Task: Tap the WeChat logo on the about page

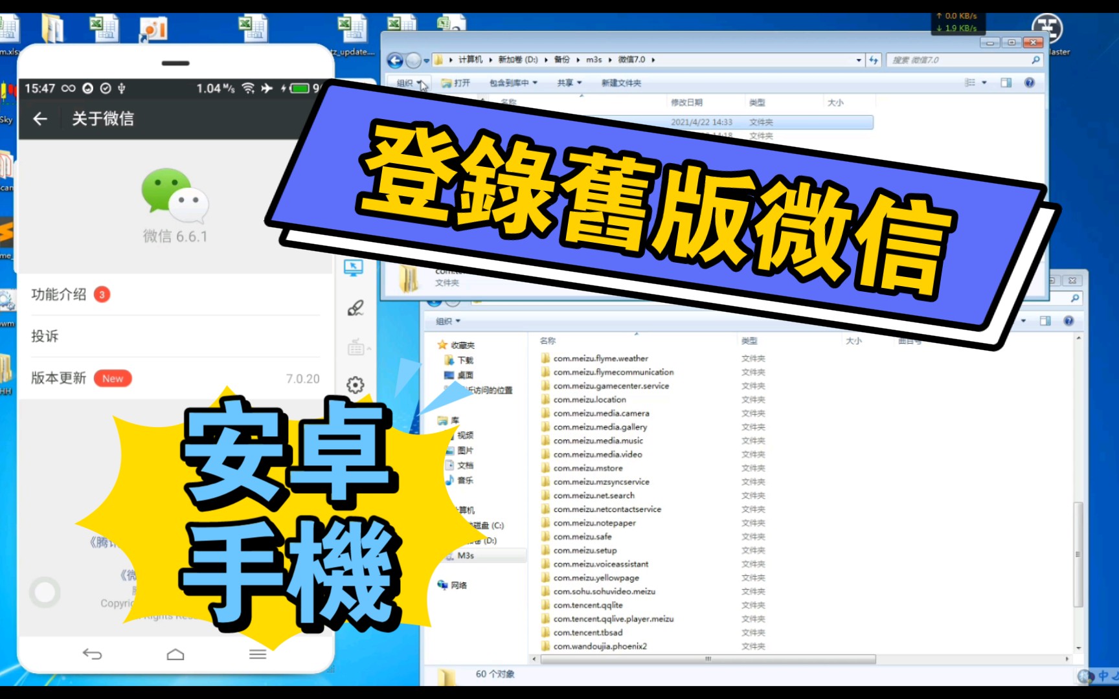Action: pos(175,195)
